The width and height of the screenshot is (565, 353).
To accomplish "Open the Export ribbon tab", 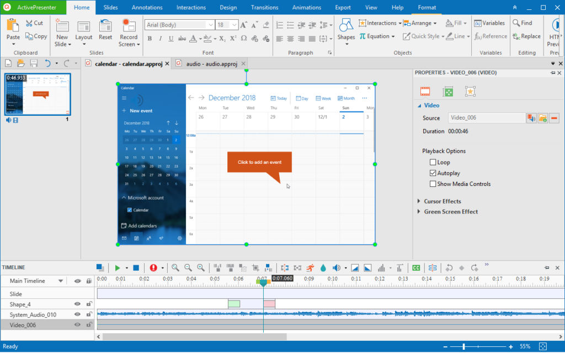I will point(343,7).
